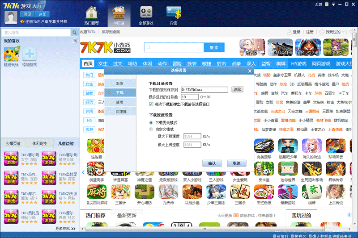Click the 取消 button in settings dialog
The height and width of the screenshot is (238, 358).
[237, 163]
